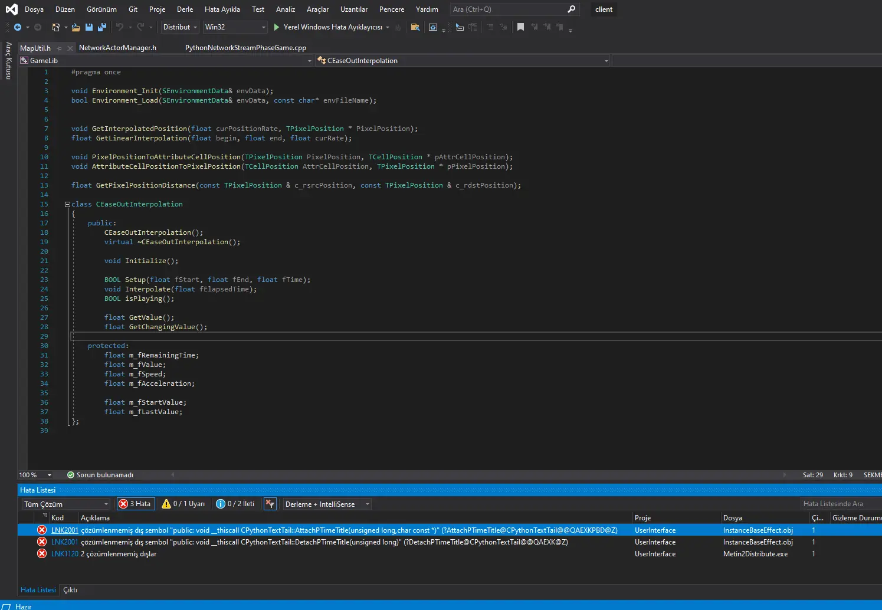Open the Hata Ayıkla menu

tap(222, 9)
